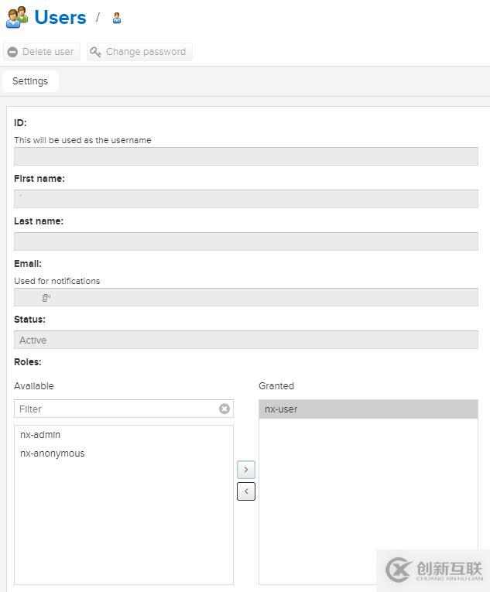The height and width of the screenshot is (592, 490).
Task: Select nx-anonymous in Available roles
Action: pyautogui.click(x=53, y=453)
